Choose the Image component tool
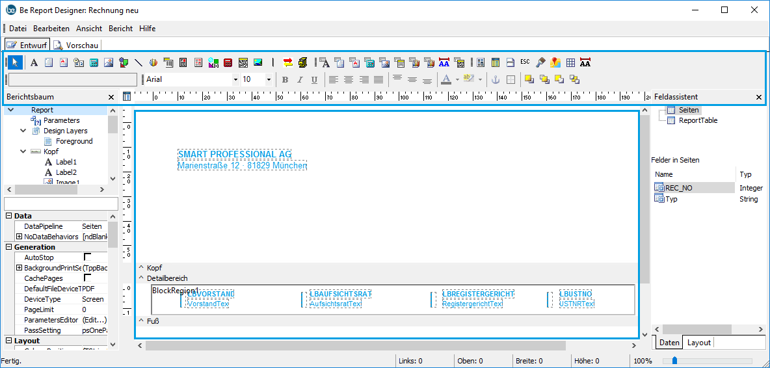Screen dimensions: 770x368 click(109, 62)
